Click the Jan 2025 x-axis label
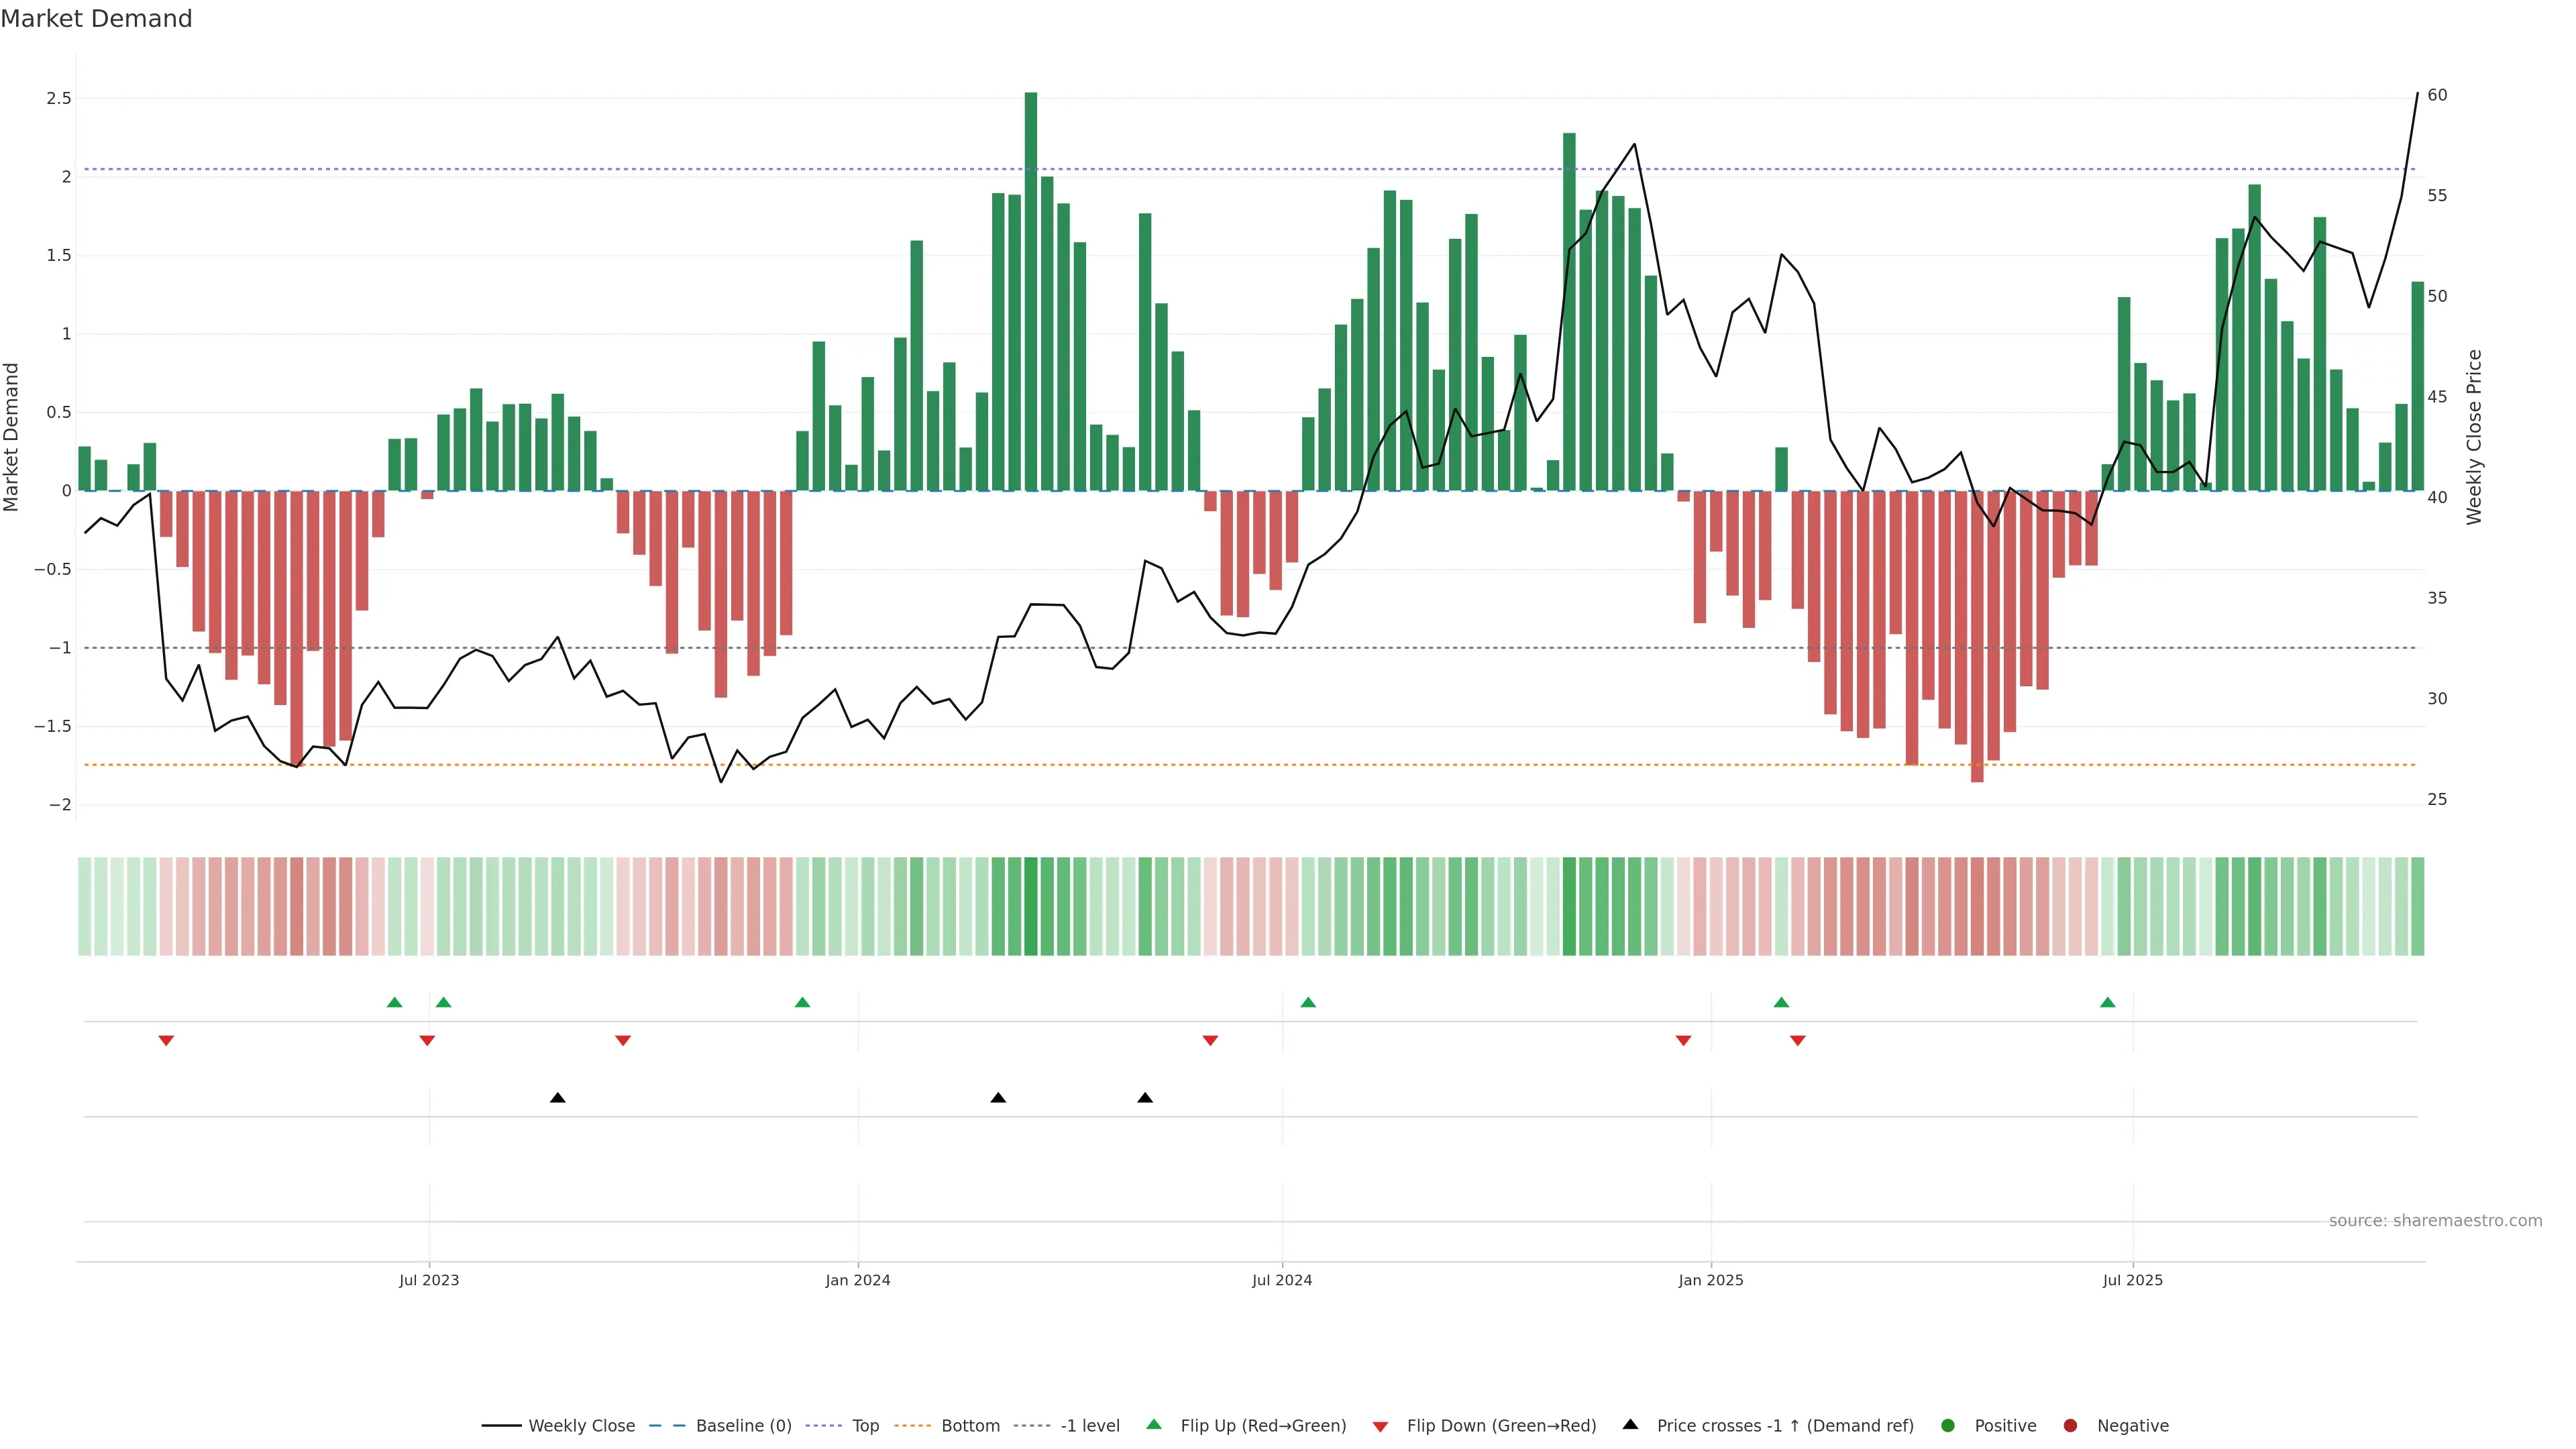Viewport: 2576px width, 1449px height. tap(1710, 1280)
